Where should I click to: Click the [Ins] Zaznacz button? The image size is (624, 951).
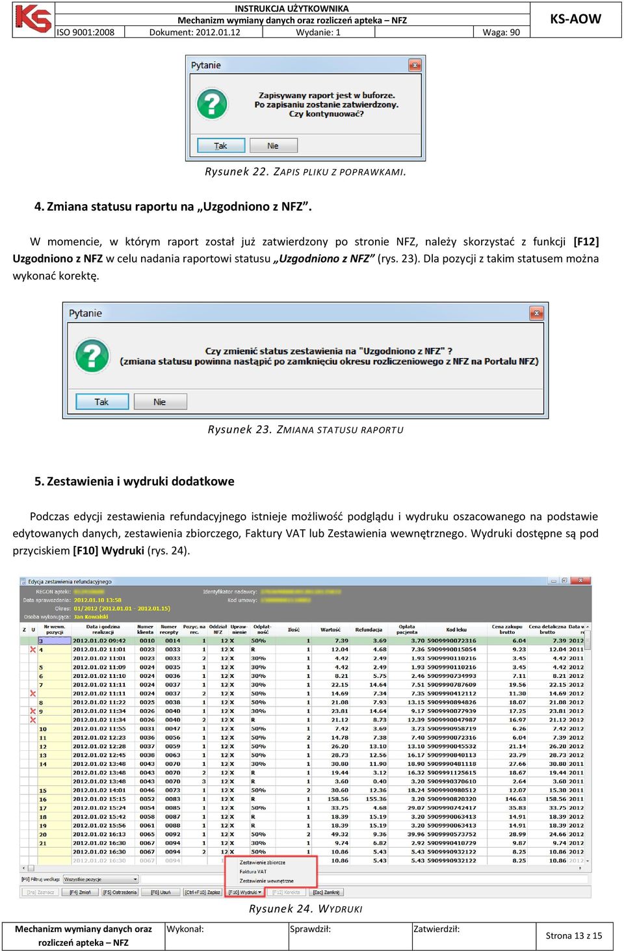(x=41, y=892)
